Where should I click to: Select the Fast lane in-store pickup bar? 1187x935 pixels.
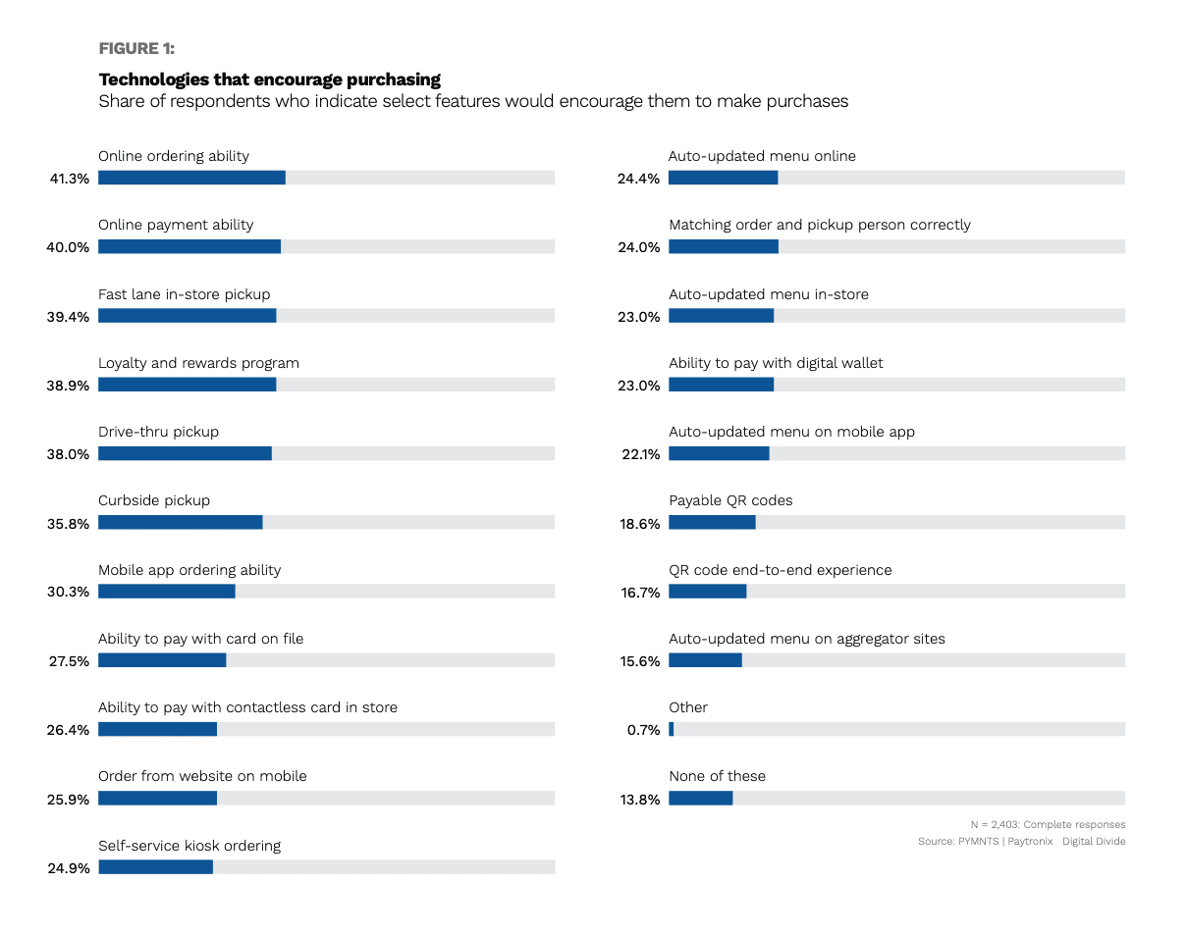[187, 316]
